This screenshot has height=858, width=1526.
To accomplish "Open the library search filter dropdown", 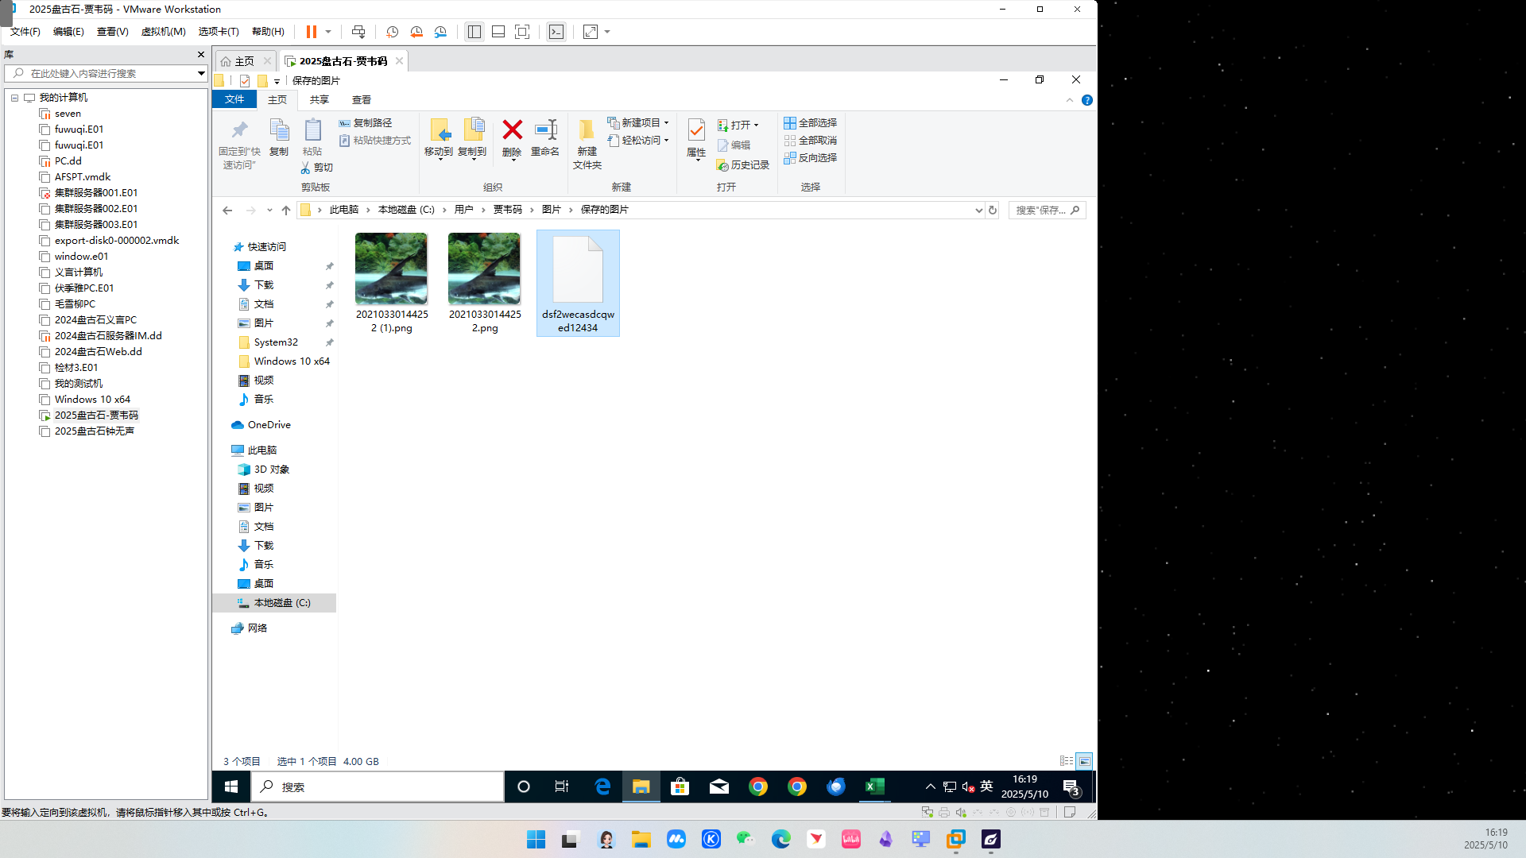I will pyautogui.click(x=201, y=73).
